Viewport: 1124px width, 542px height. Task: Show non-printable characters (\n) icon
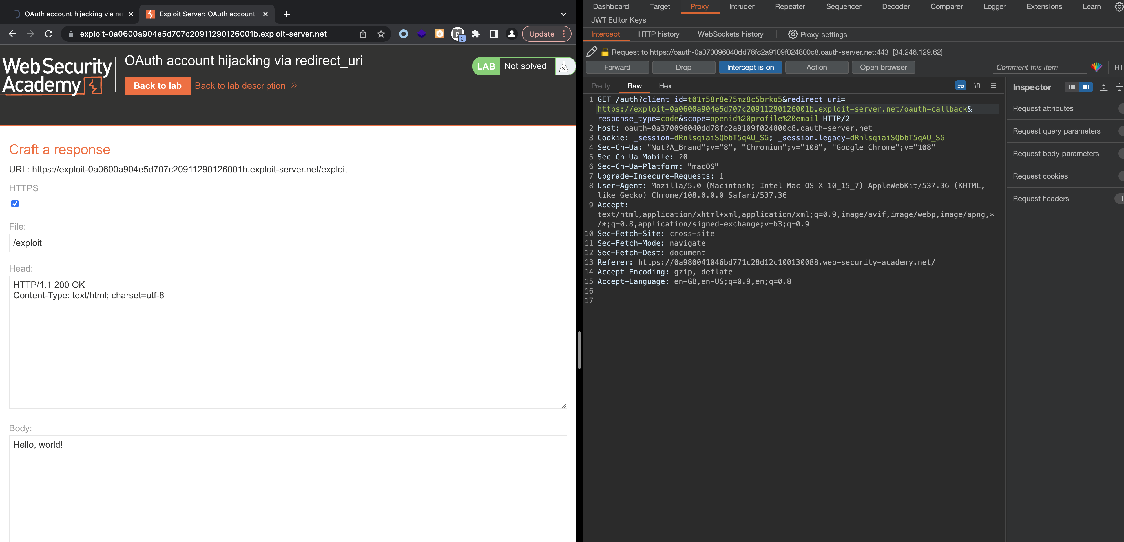977,85
